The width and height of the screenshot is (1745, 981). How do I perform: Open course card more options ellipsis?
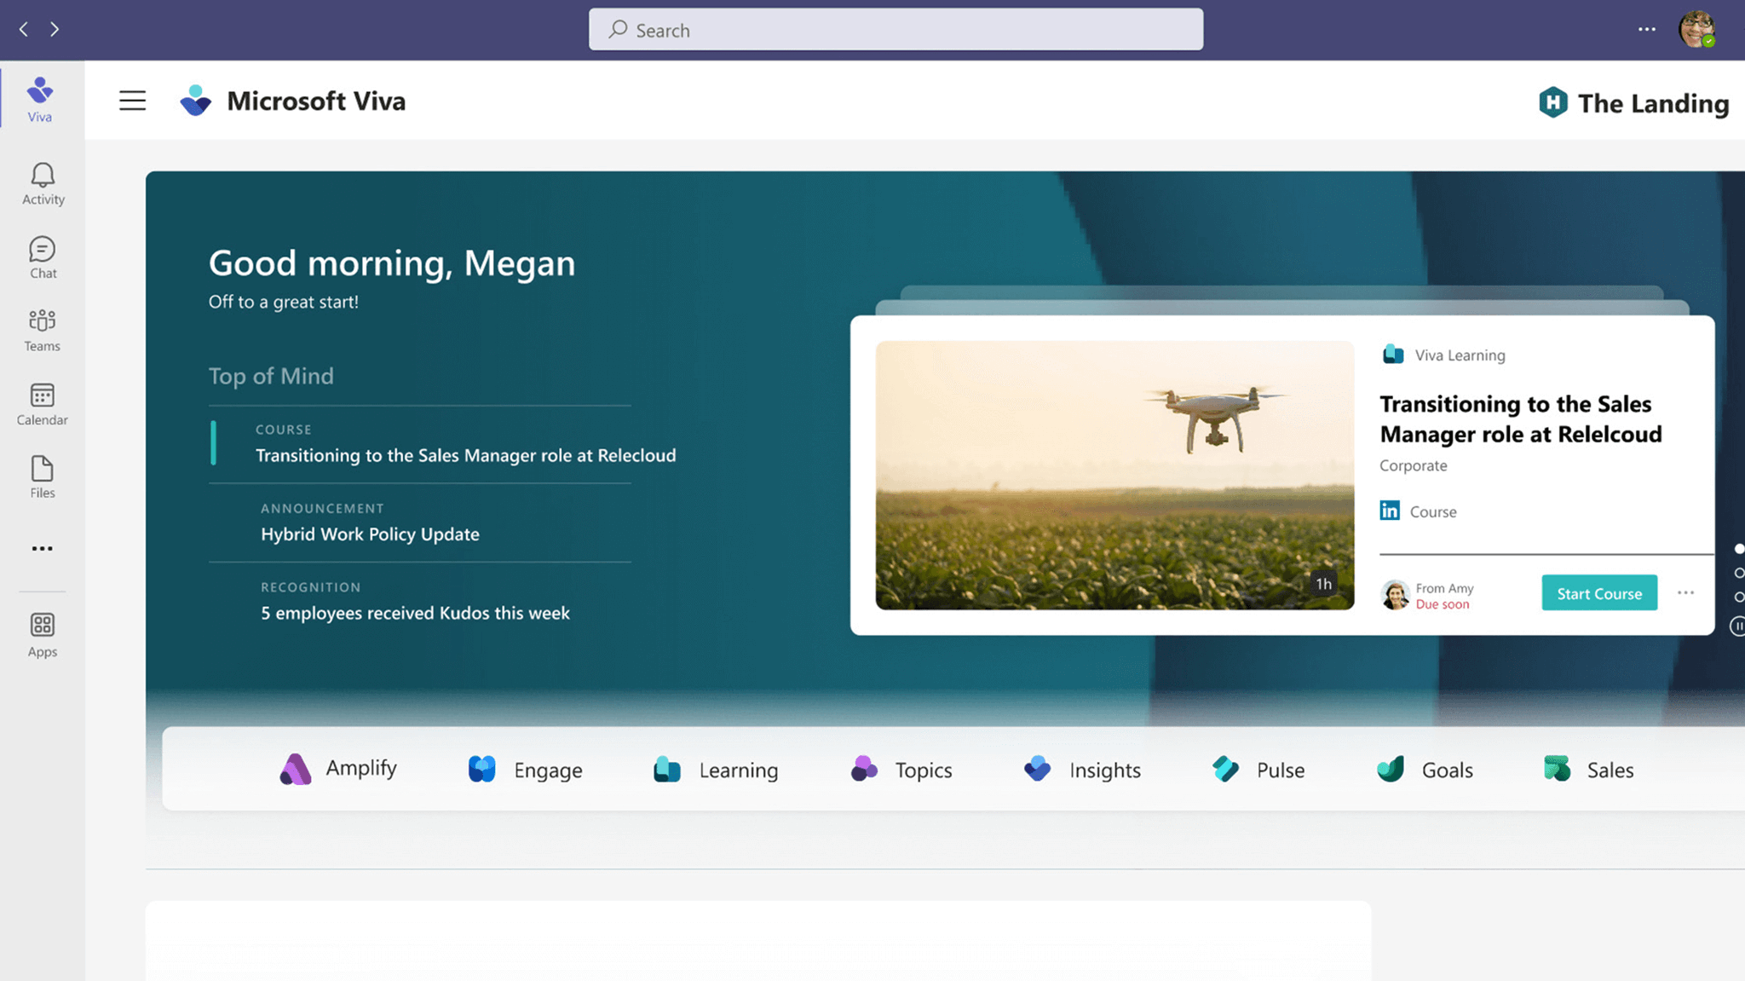(x=1685, y=593)
